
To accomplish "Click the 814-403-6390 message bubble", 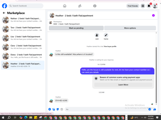I will tap(61, 100).
